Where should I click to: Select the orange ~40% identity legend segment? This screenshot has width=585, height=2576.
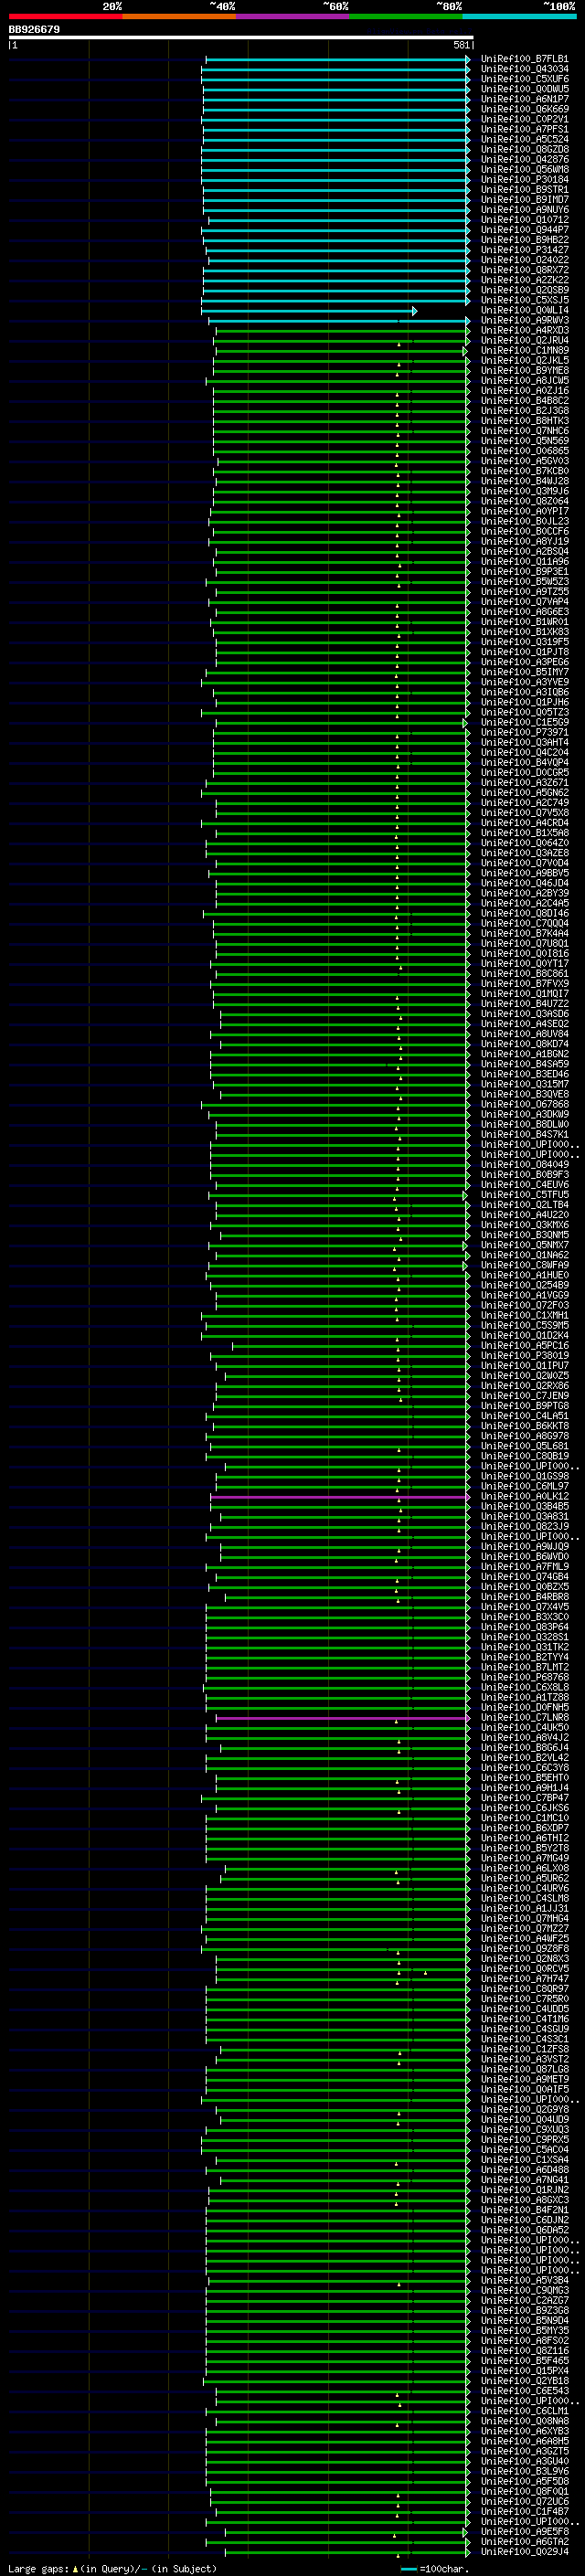tap(179, 16)
